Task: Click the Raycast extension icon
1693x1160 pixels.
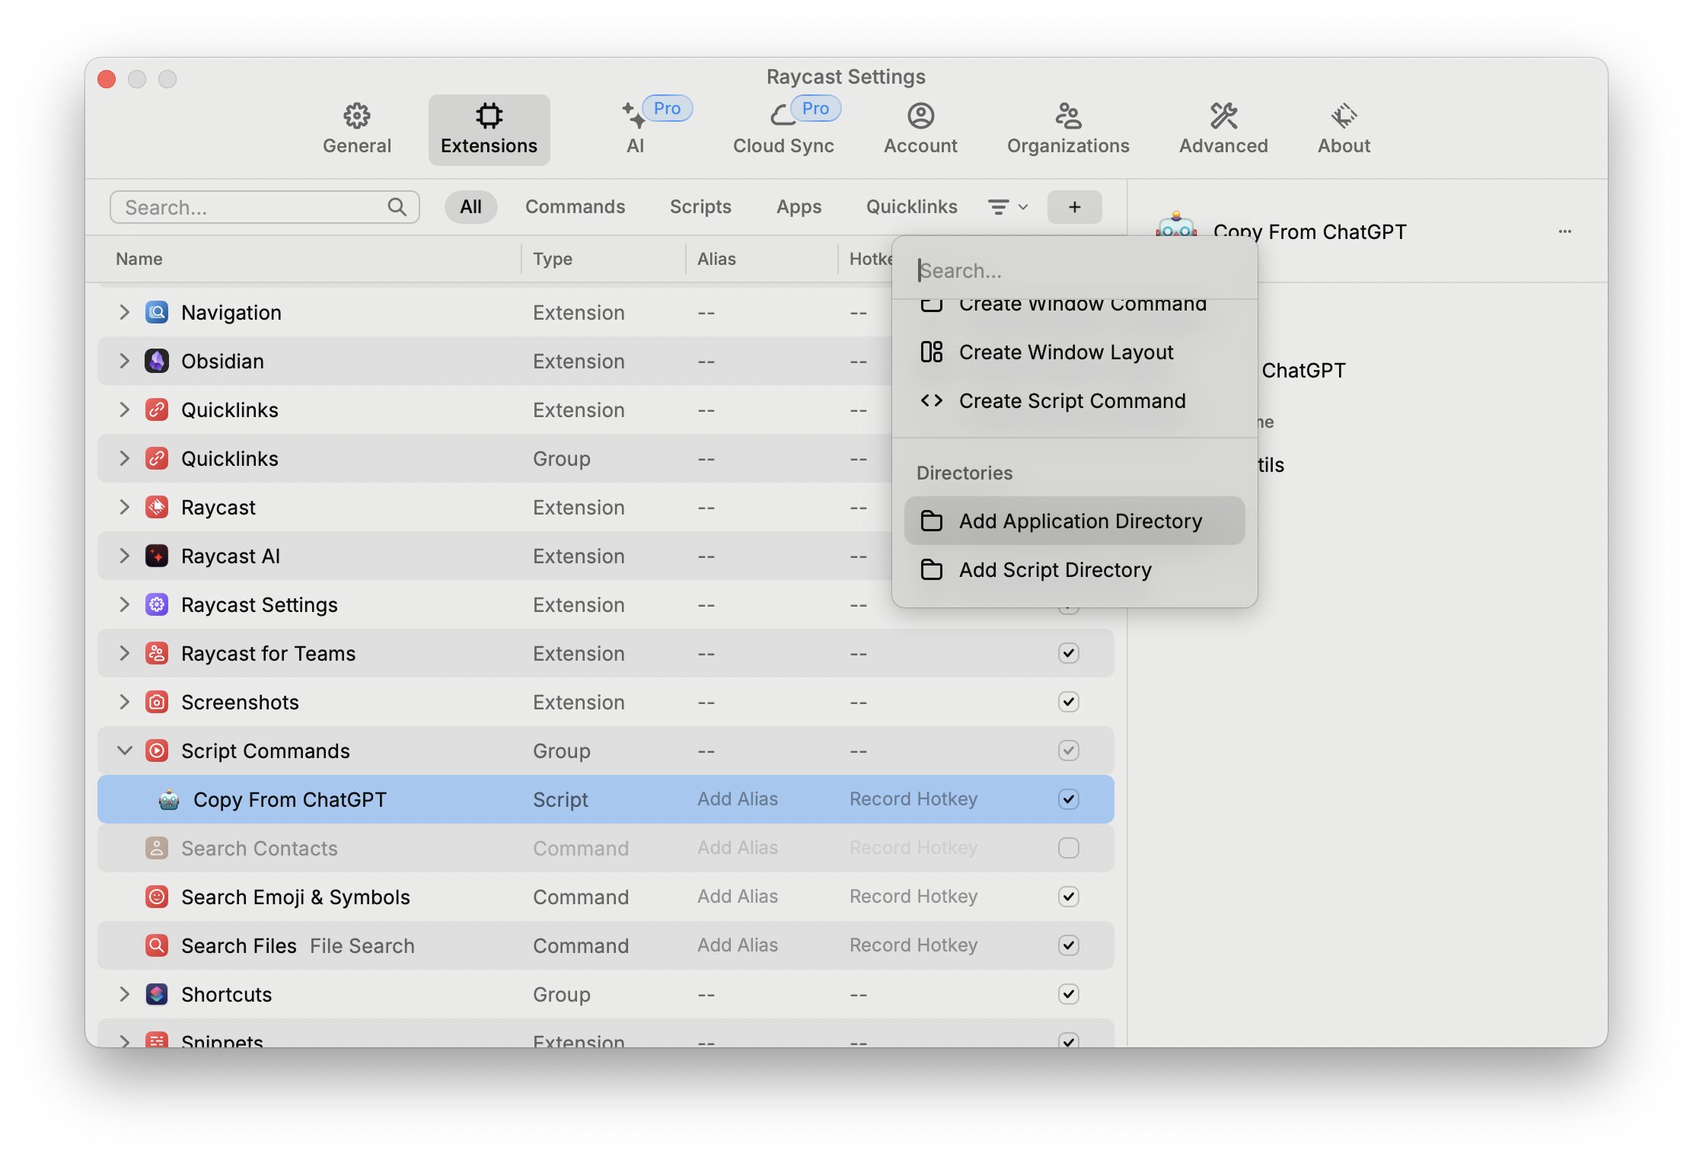Action: point(157,508)
